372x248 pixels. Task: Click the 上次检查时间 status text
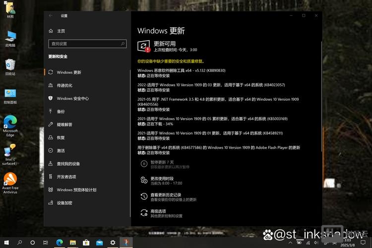(x=175, y=50)
